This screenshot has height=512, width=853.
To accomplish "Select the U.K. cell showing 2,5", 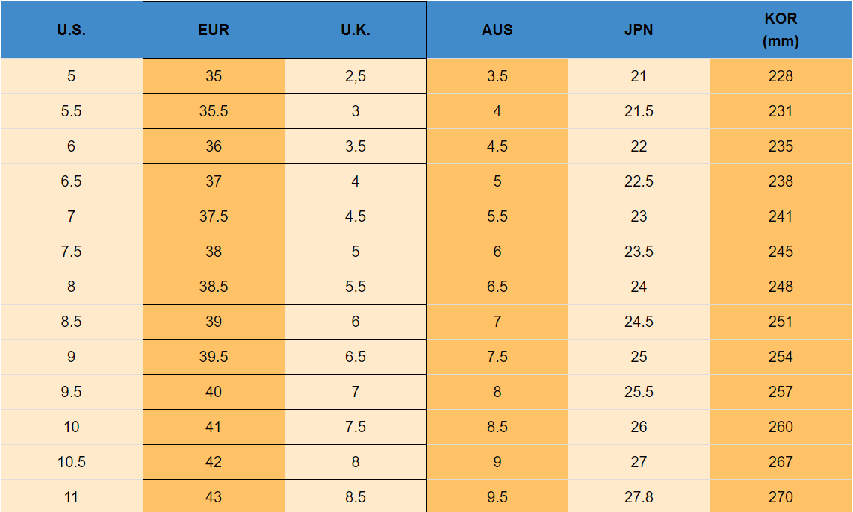I will point(356,76).
